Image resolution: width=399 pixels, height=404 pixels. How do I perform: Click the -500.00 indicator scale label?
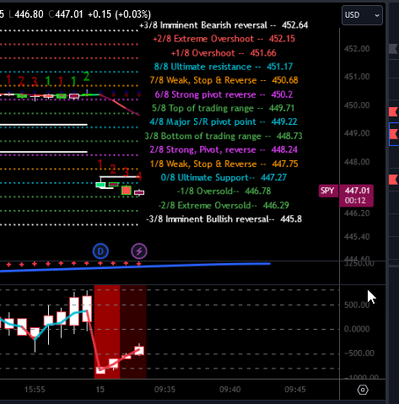point(359,353)
